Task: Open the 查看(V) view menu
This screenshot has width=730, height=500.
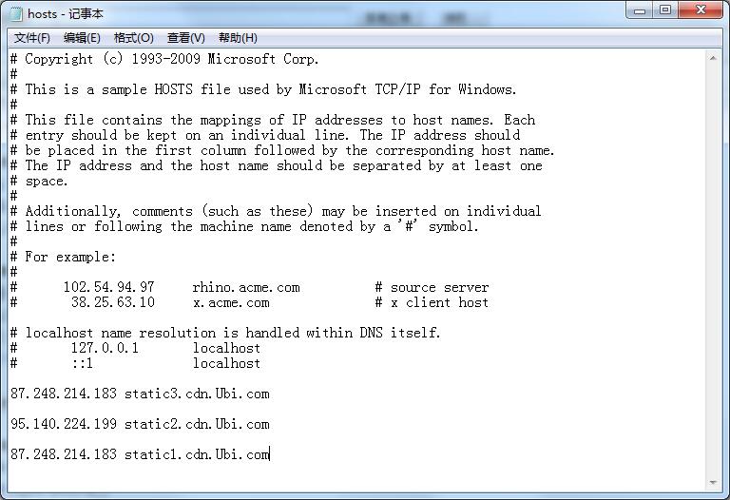Action: click(185, 38)
